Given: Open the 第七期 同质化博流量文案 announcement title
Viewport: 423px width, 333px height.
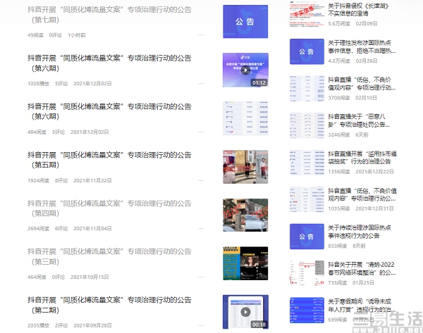Looking at the screenshot, I should coord(109,15).
